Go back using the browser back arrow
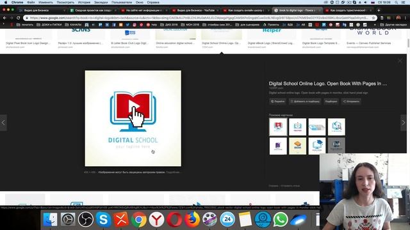The height and width of the screenshot is (230, 410). tap(4, 18)
